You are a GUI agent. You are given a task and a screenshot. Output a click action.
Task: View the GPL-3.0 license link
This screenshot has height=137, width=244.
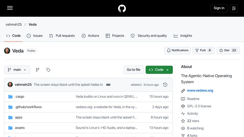199,106
